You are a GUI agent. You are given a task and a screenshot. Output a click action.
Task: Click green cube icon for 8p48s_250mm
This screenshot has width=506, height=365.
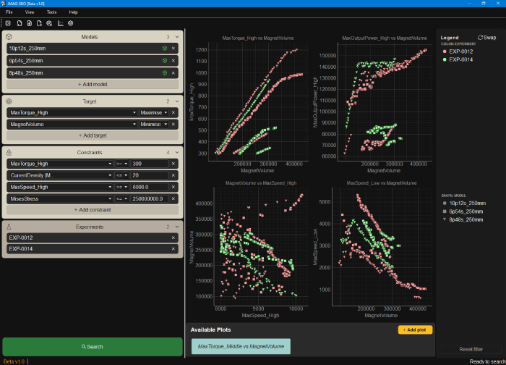click(165, 73)
